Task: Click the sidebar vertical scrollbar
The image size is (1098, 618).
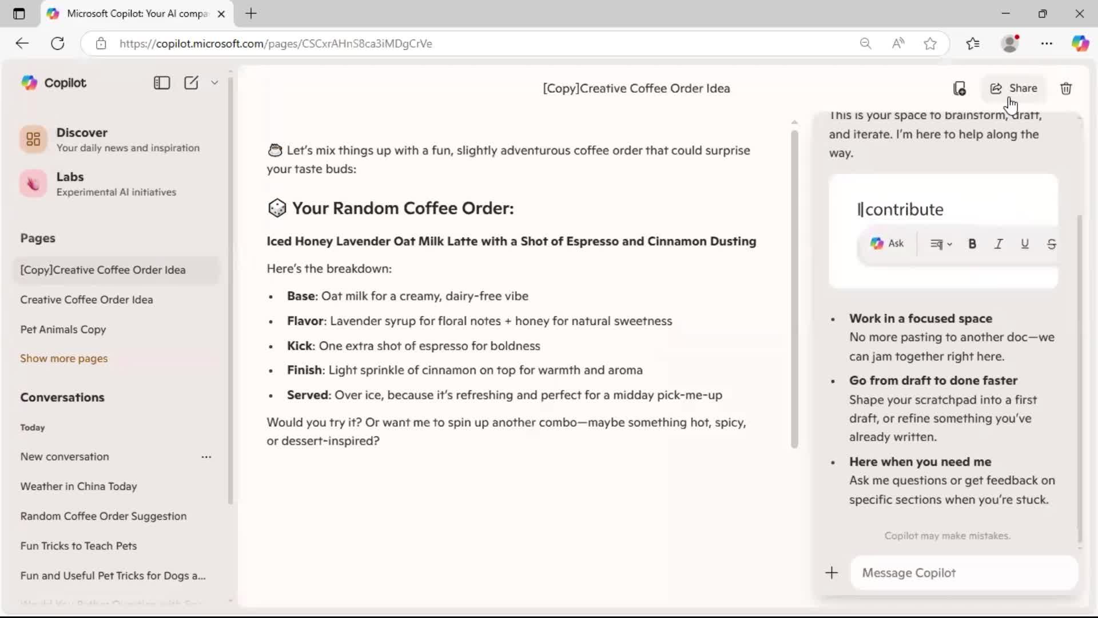Action: coord(230,291)
